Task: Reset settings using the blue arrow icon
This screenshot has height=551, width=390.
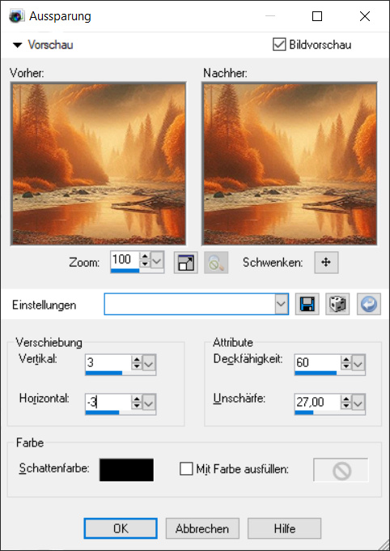Action: (369, 304)
